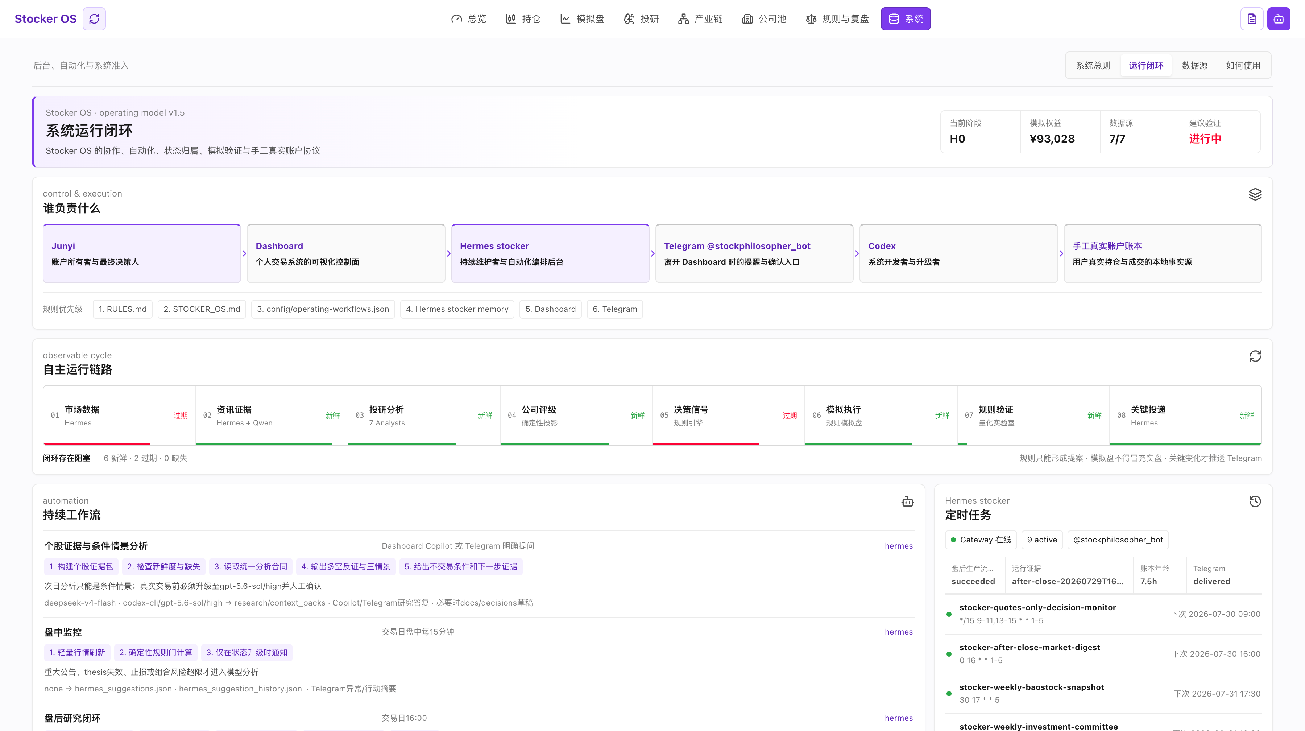Switch to the 系统总则 tab
Screen dimensions: 1305x731
pyautogui.click(x=1093, y=65)
